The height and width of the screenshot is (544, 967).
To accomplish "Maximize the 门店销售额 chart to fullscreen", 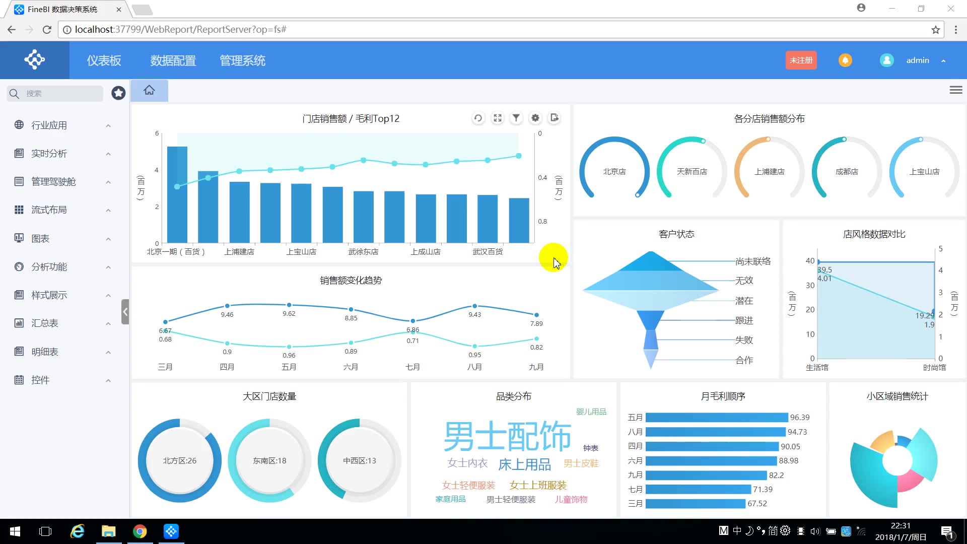I will click(498, 118).
